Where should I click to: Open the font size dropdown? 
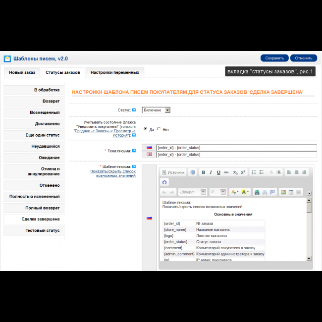point(217,192)
